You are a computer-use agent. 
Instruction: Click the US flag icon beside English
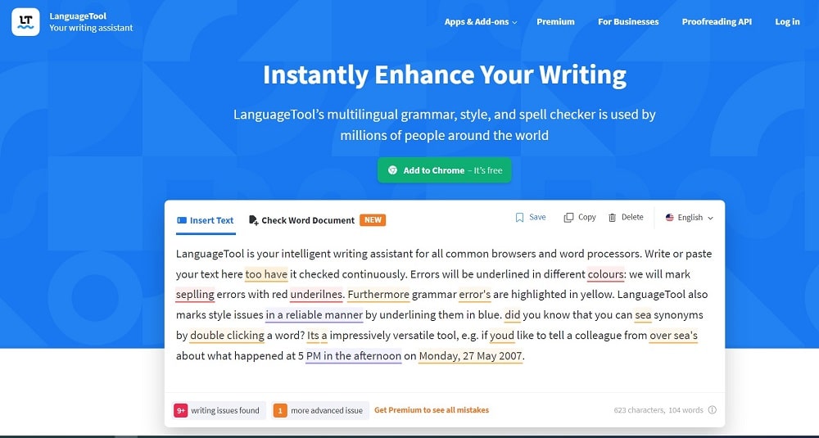670,218
